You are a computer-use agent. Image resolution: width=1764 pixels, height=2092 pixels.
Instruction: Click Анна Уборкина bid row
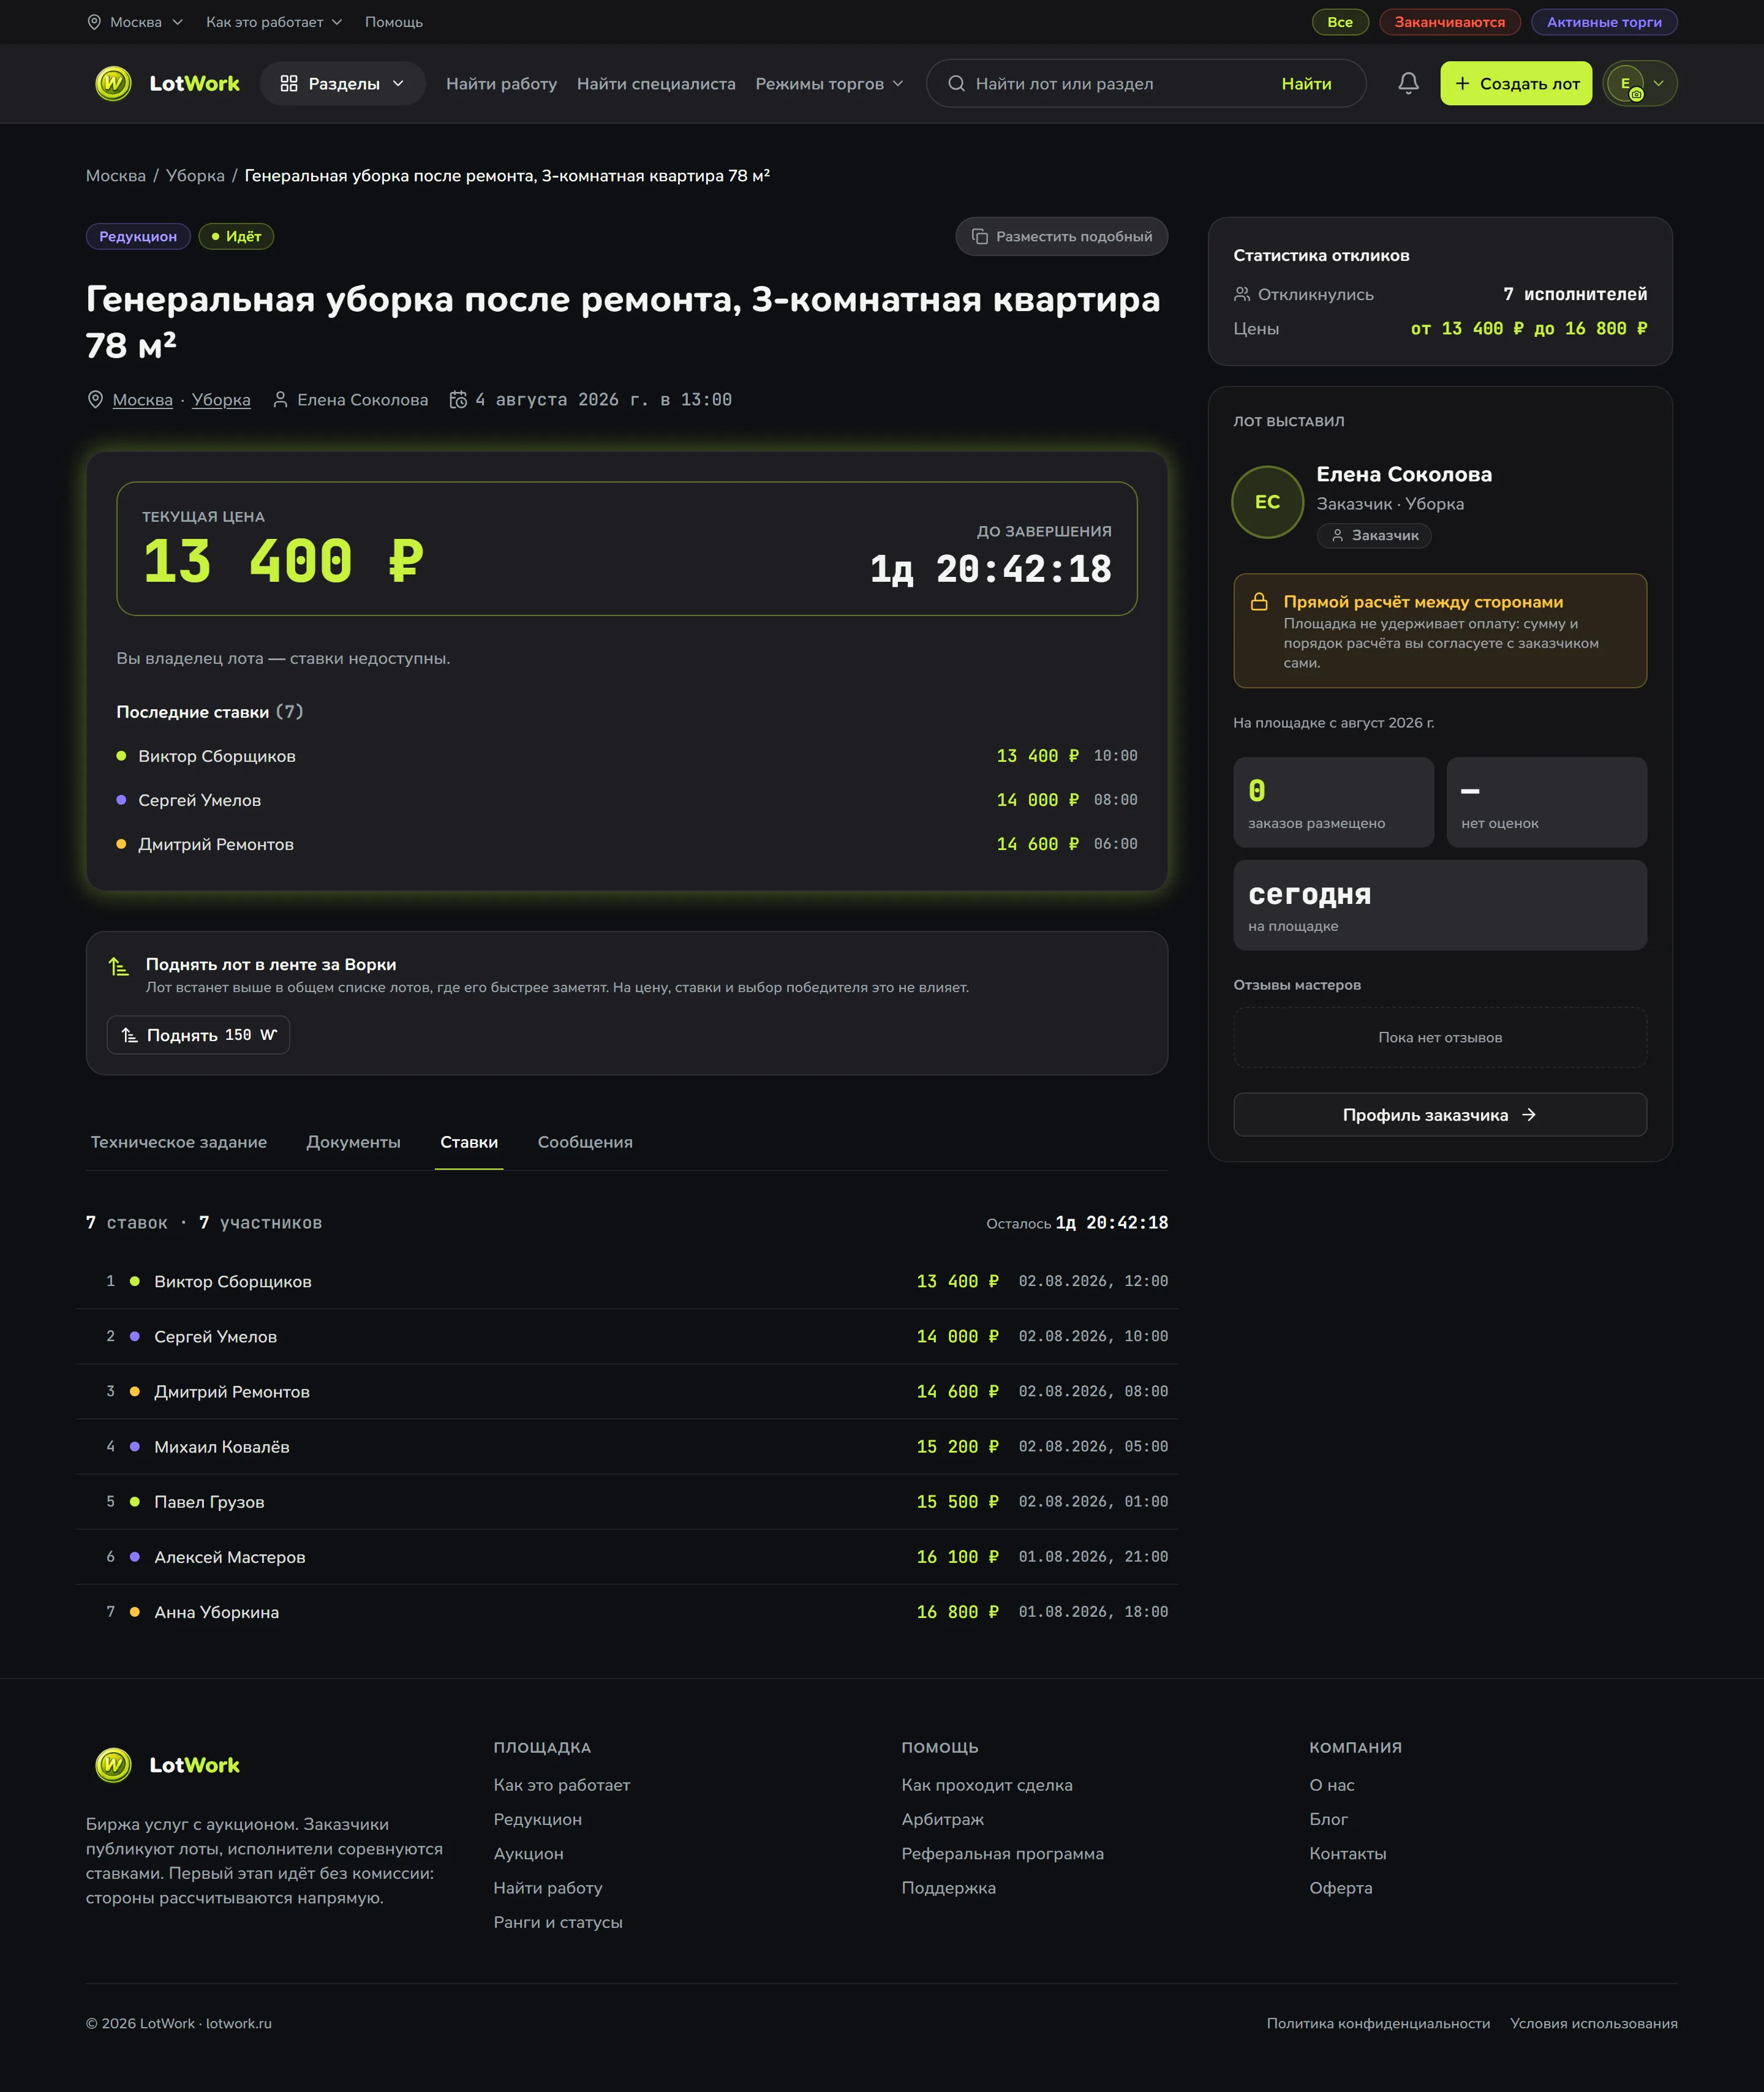627,1612
